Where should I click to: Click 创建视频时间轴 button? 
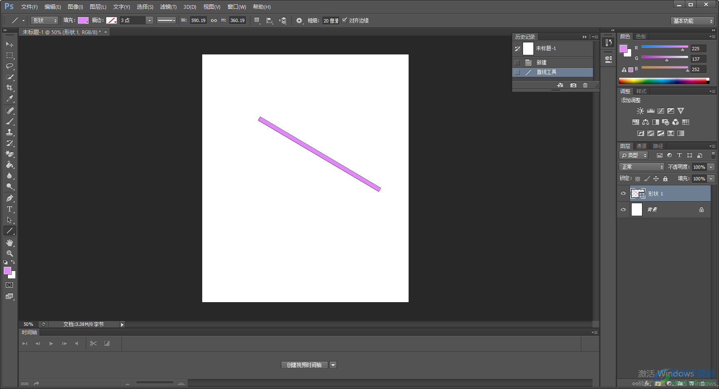305,365
